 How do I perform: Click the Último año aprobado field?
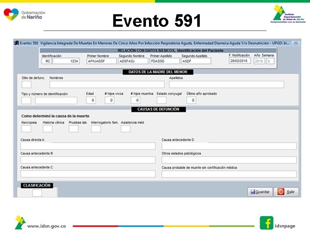point(191,100)
